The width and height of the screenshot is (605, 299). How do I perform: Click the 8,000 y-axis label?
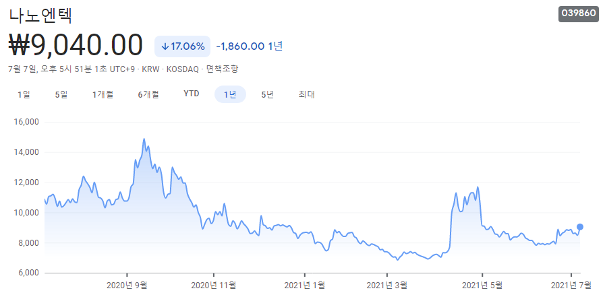point(29,242)
